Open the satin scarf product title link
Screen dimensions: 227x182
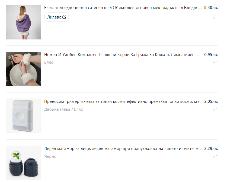pos(123,8)
